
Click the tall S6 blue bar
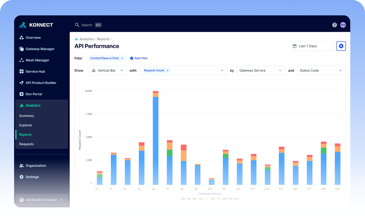(156, 141)
